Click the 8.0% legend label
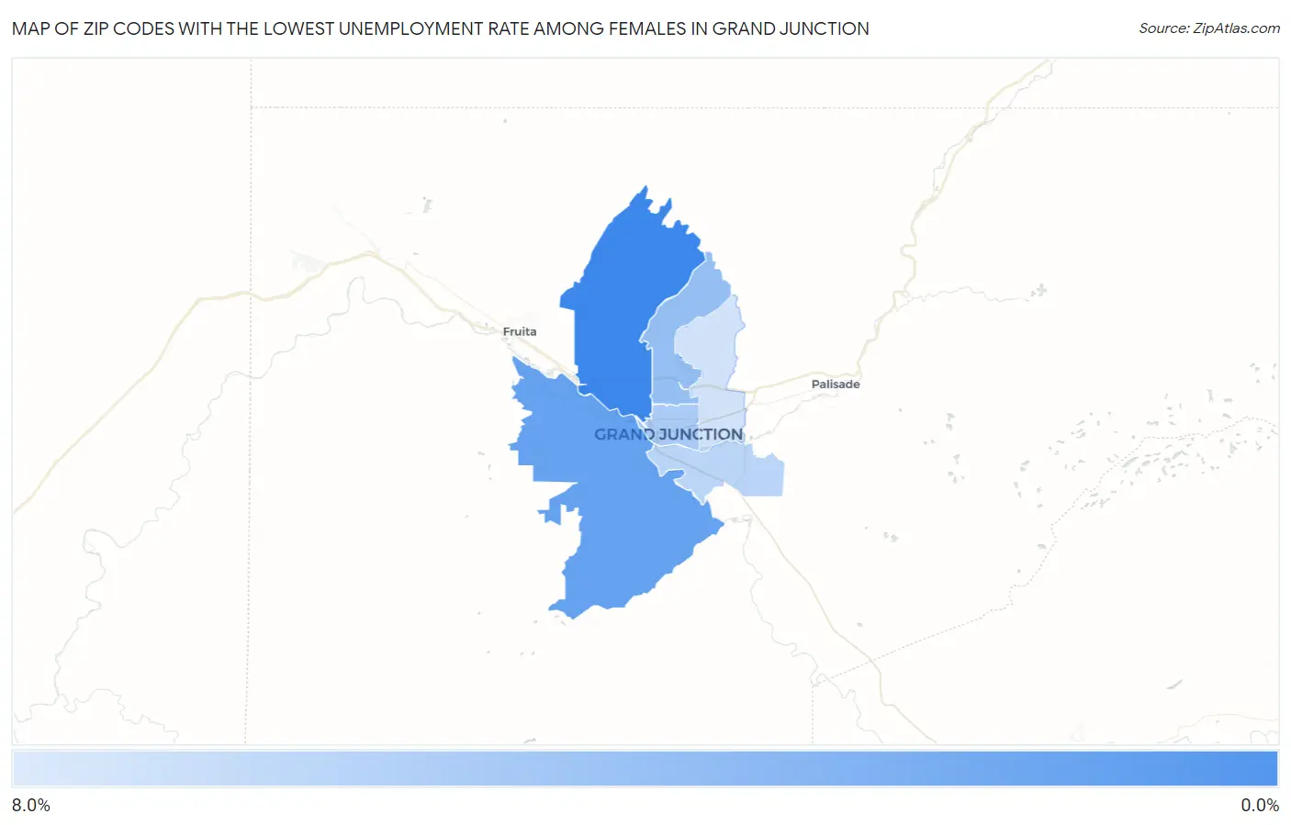The image size is (1291, 825). [x=31, y=805]
